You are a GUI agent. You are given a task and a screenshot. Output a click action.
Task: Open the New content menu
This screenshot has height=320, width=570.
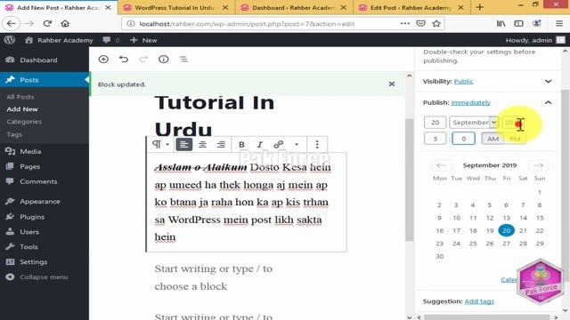point(143,40)
